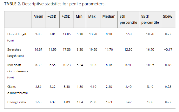Click the change ratio max 2.38
The width and height of the screenshot is (179, 112).
93,102
